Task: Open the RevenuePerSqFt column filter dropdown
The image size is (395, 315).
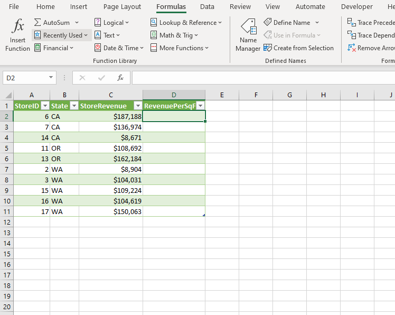Action: click(x=201, y=106)
